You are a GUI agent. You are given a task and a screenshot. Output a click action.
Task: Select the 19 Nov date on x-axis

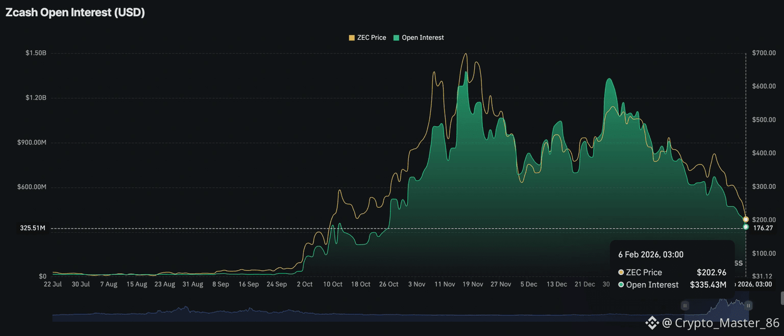[473, 284]
